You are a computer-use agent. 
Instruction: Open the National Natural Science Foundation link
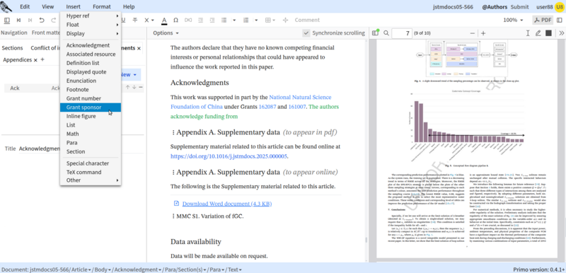(x=251, y=102)
